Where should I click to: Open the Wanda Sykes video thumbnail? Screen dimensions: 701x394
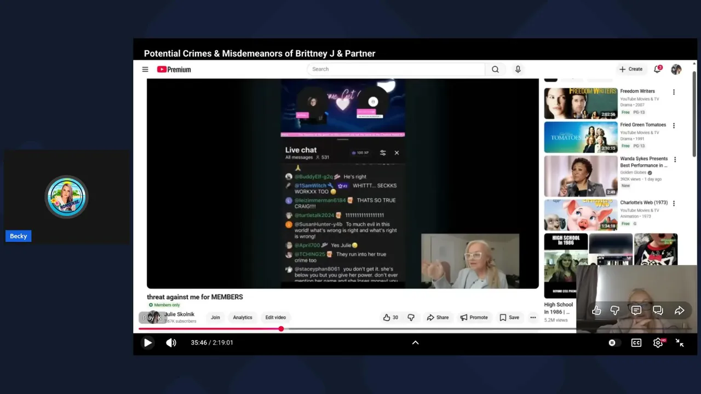(x=581, y=176)
